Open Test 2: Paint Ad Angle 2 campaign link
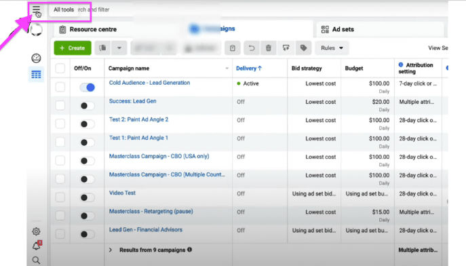 point(138,119)
